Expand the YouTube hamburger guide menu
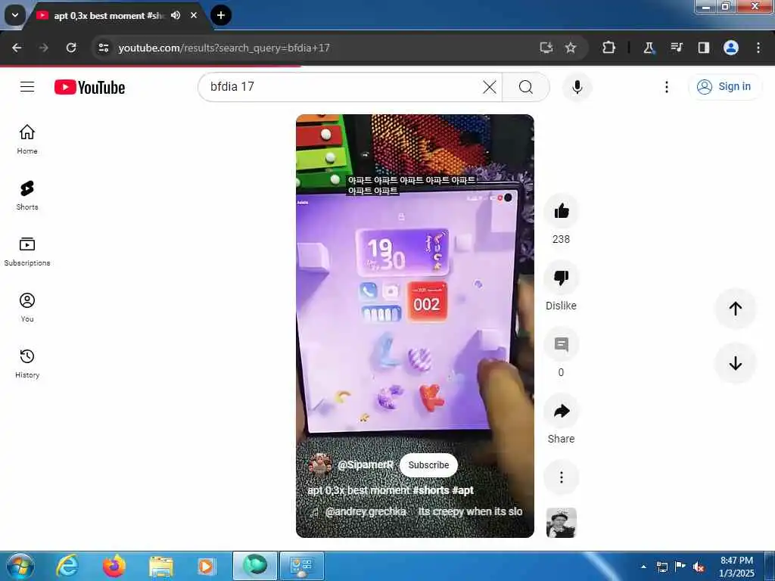 pos(27,87)
